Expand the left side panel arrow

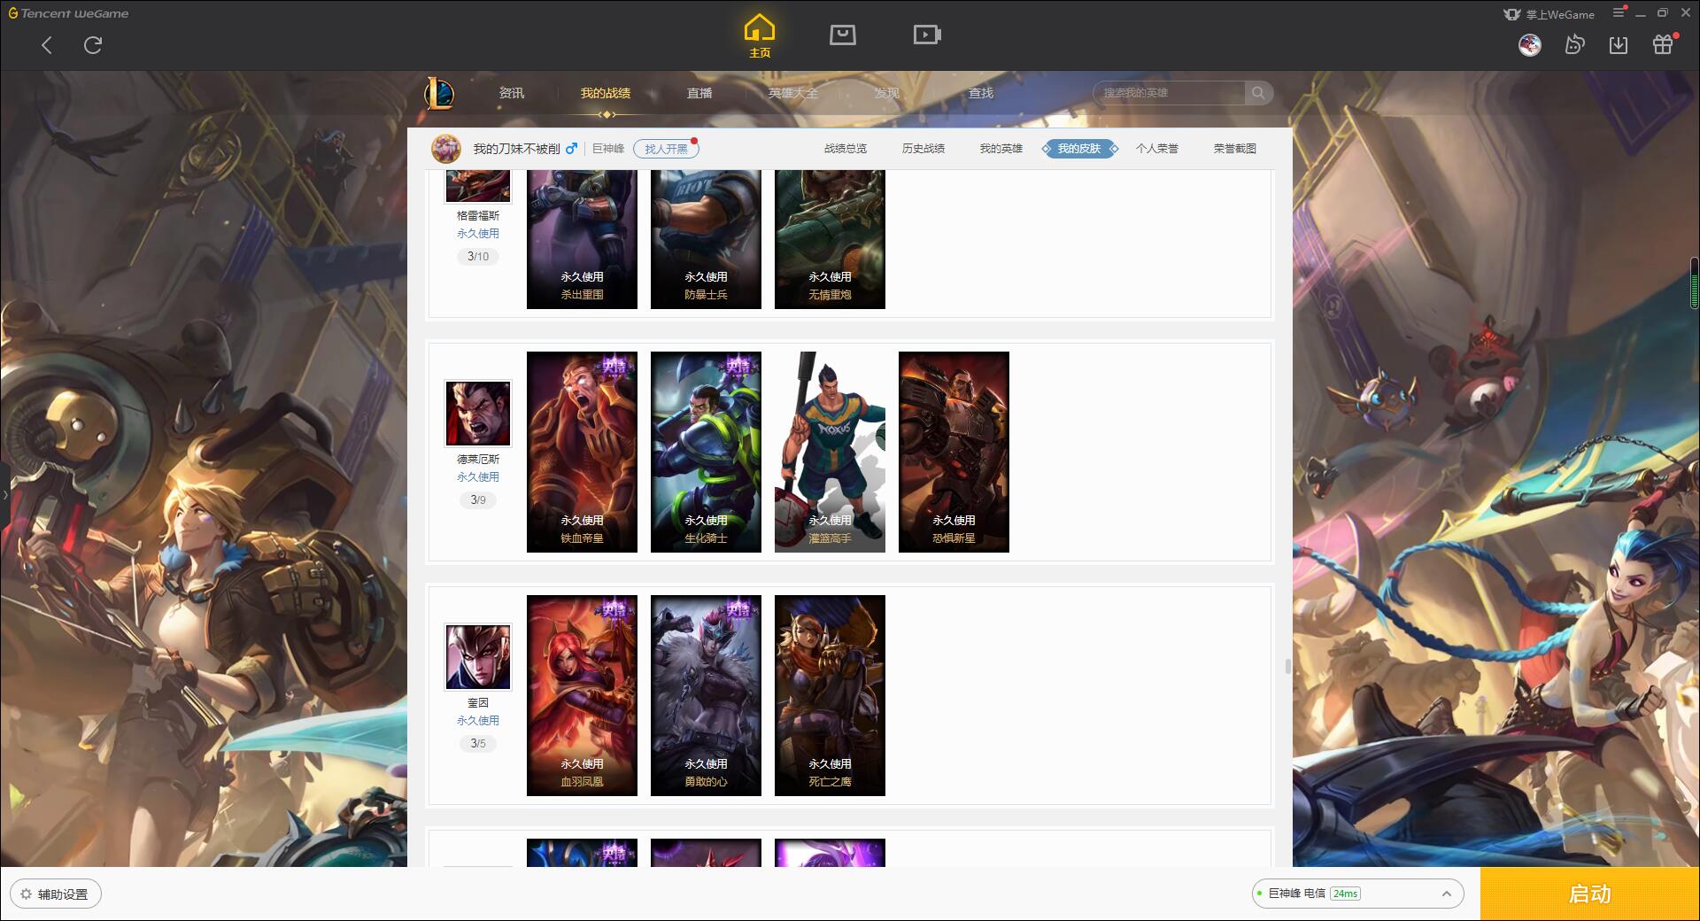[x=4, y=494]
